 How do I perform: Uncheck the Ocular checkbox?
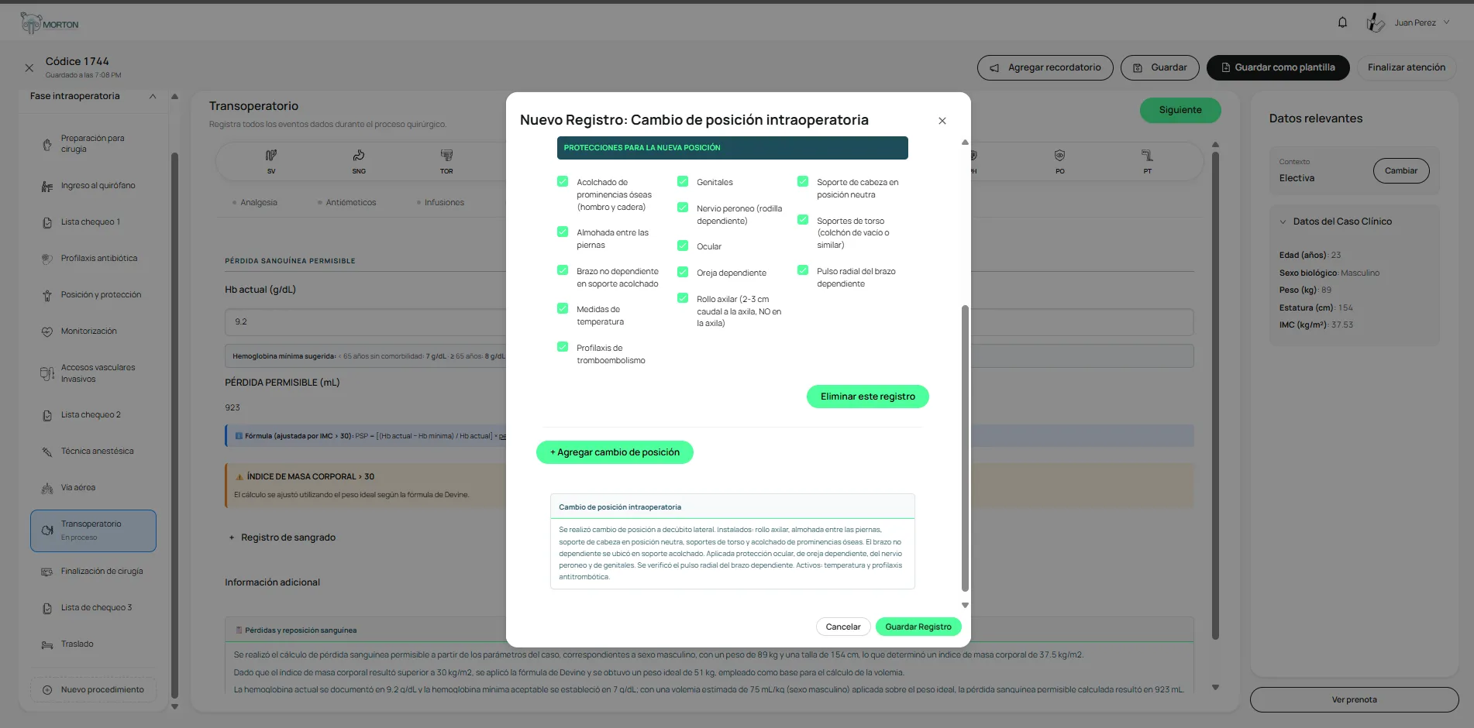tap(683, 246)
